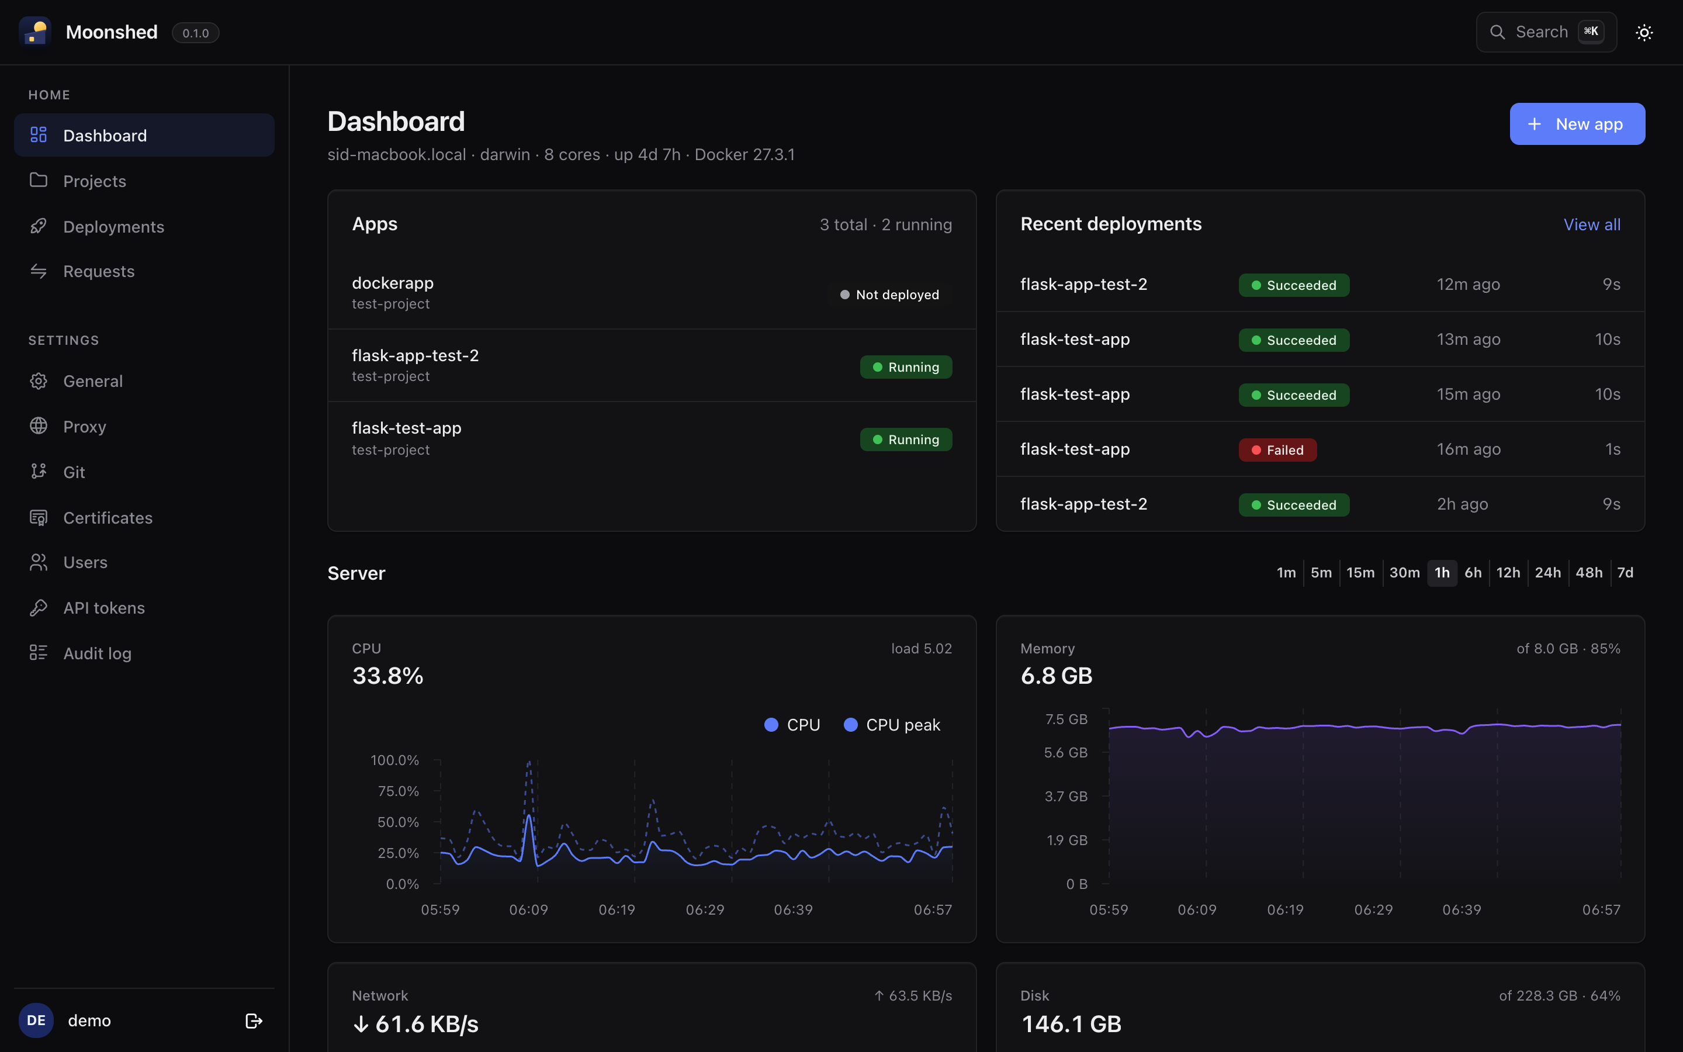Click the Certificates icon in sidebar
This screenshot has width=1683, height=1052.
pyautogui.click(x=39, y=518)
